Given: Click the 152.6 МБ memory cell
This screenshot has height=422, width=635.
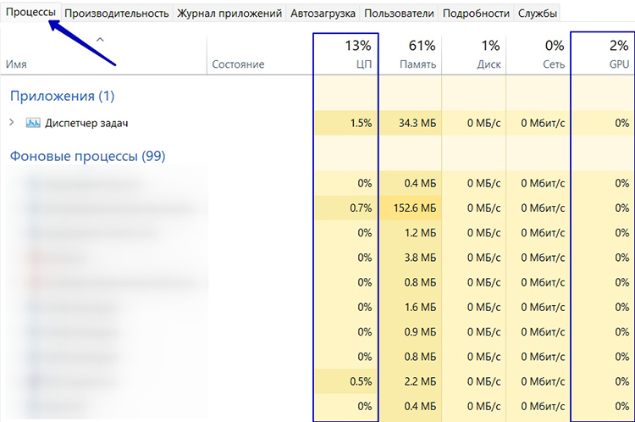Looking at the screenshot, I should coord(410,208).
